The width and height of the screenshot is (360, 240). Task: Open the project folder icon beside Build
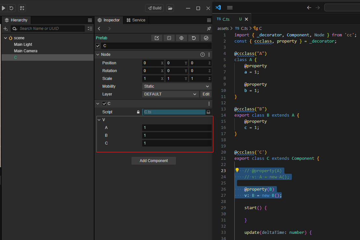tap(170, 8)
